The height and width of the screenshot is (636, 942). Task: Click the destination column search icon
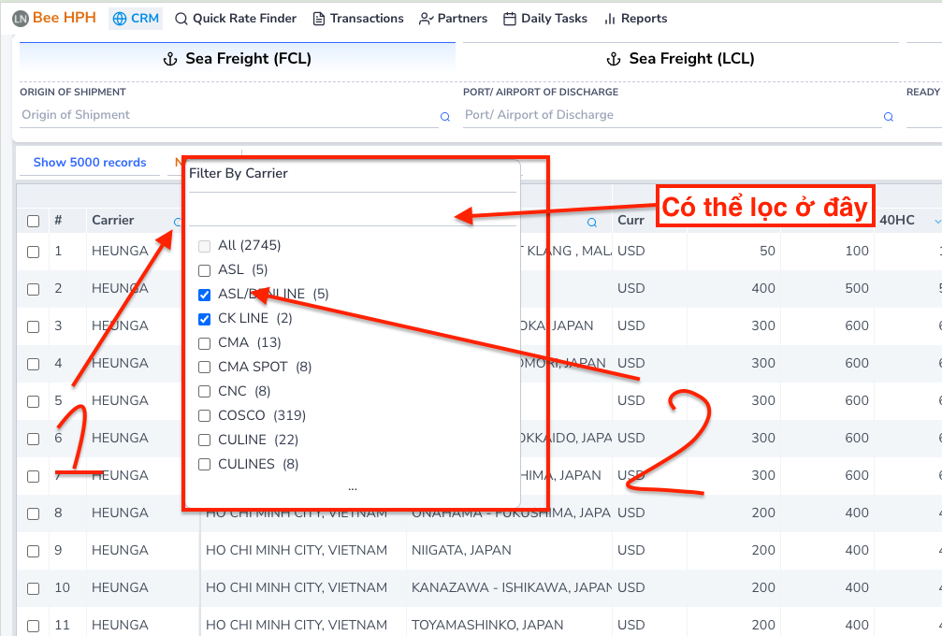click(592, 223)
